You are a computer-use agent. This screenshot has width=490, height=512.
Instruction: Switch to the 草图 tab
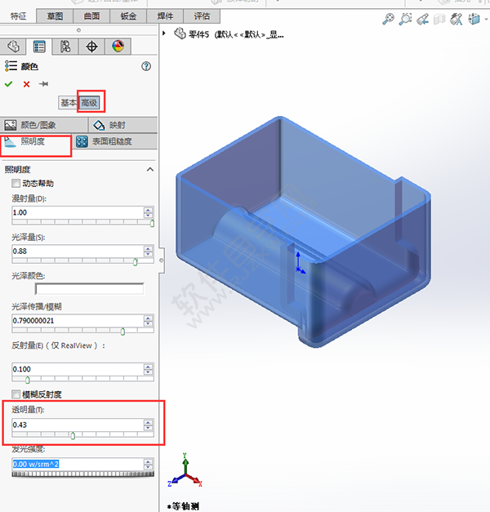coord(55,16)
